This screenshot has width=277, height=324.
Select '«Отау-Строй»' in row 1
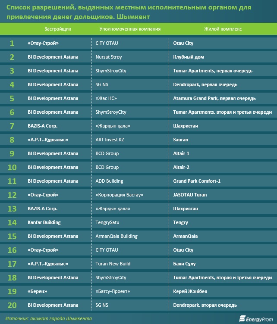(x=43, y=43)
